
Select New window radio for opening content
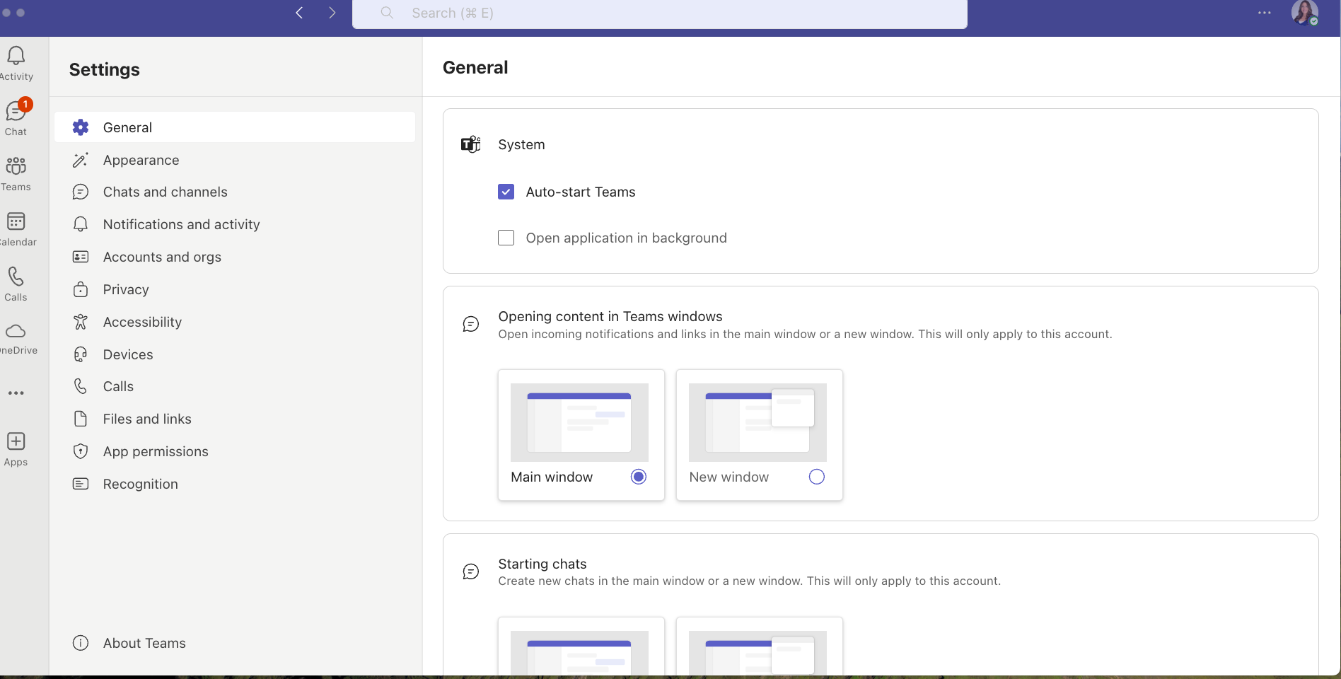[x=816, y=477]
